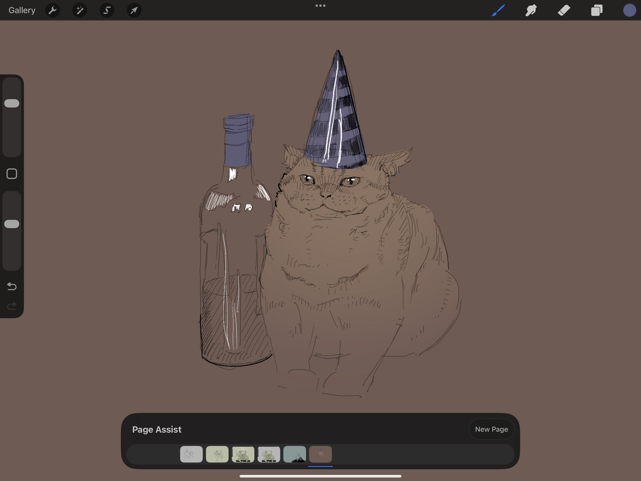Open the three-dot menu at top center
641x481 pixels.
320,5
